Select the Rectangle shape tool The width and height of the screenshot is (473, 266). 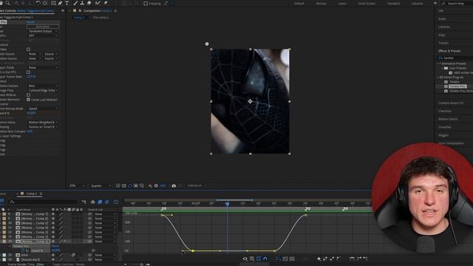click(53, 3)
